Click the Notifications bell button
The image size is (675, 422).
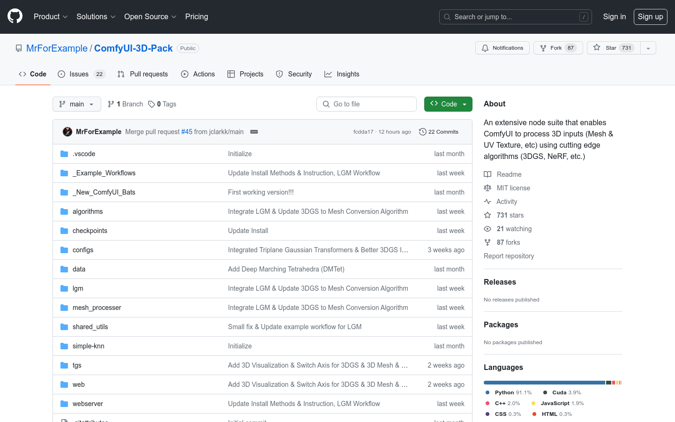(x=502, y=48)
